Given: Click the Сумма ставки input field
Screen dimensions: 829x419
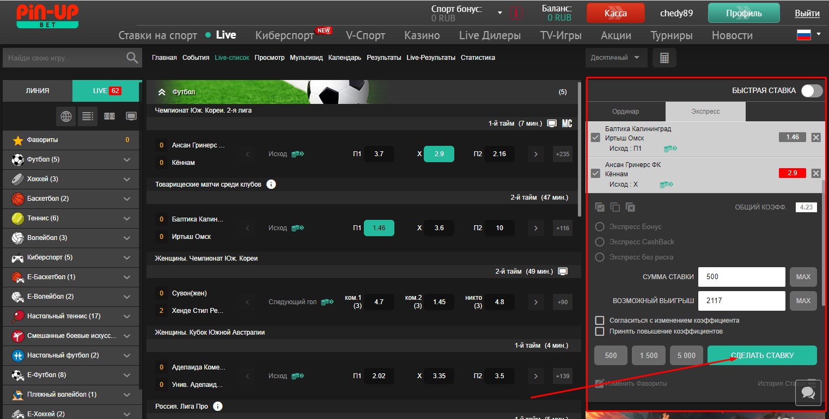Looking at the screenshot, I should [x=741, y=277].
